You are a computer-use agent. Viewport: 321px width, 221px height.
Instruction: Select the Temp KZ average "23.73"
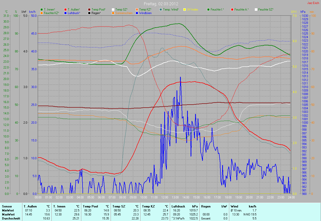(x=164, y=218)
